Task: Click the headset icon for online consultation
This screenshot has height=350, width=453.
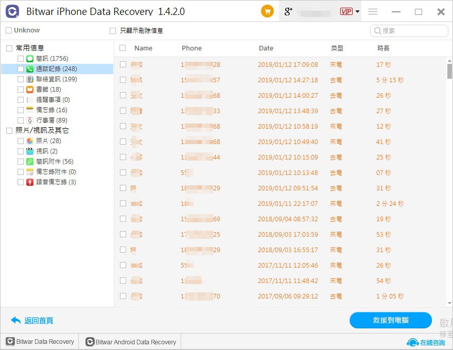Action: click(x=412, y=342)
